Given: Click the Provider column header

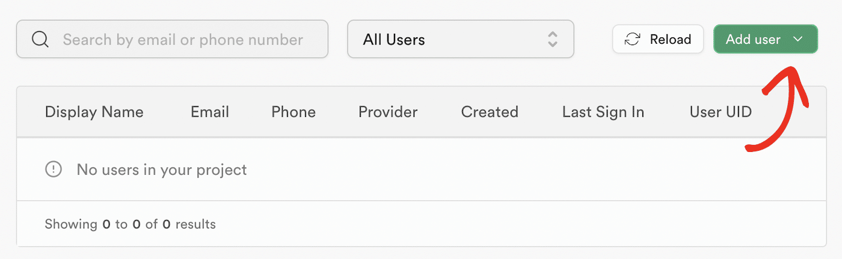Looking at the screenshot, I should 388,112.
